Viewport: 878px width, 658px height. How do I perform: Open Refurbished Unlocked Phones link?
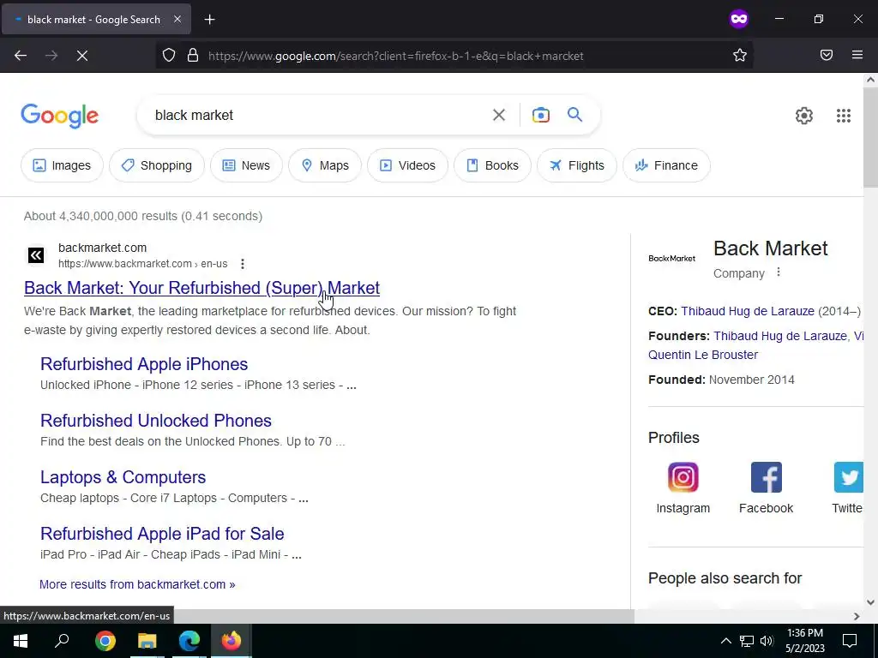tap(156, 421)
